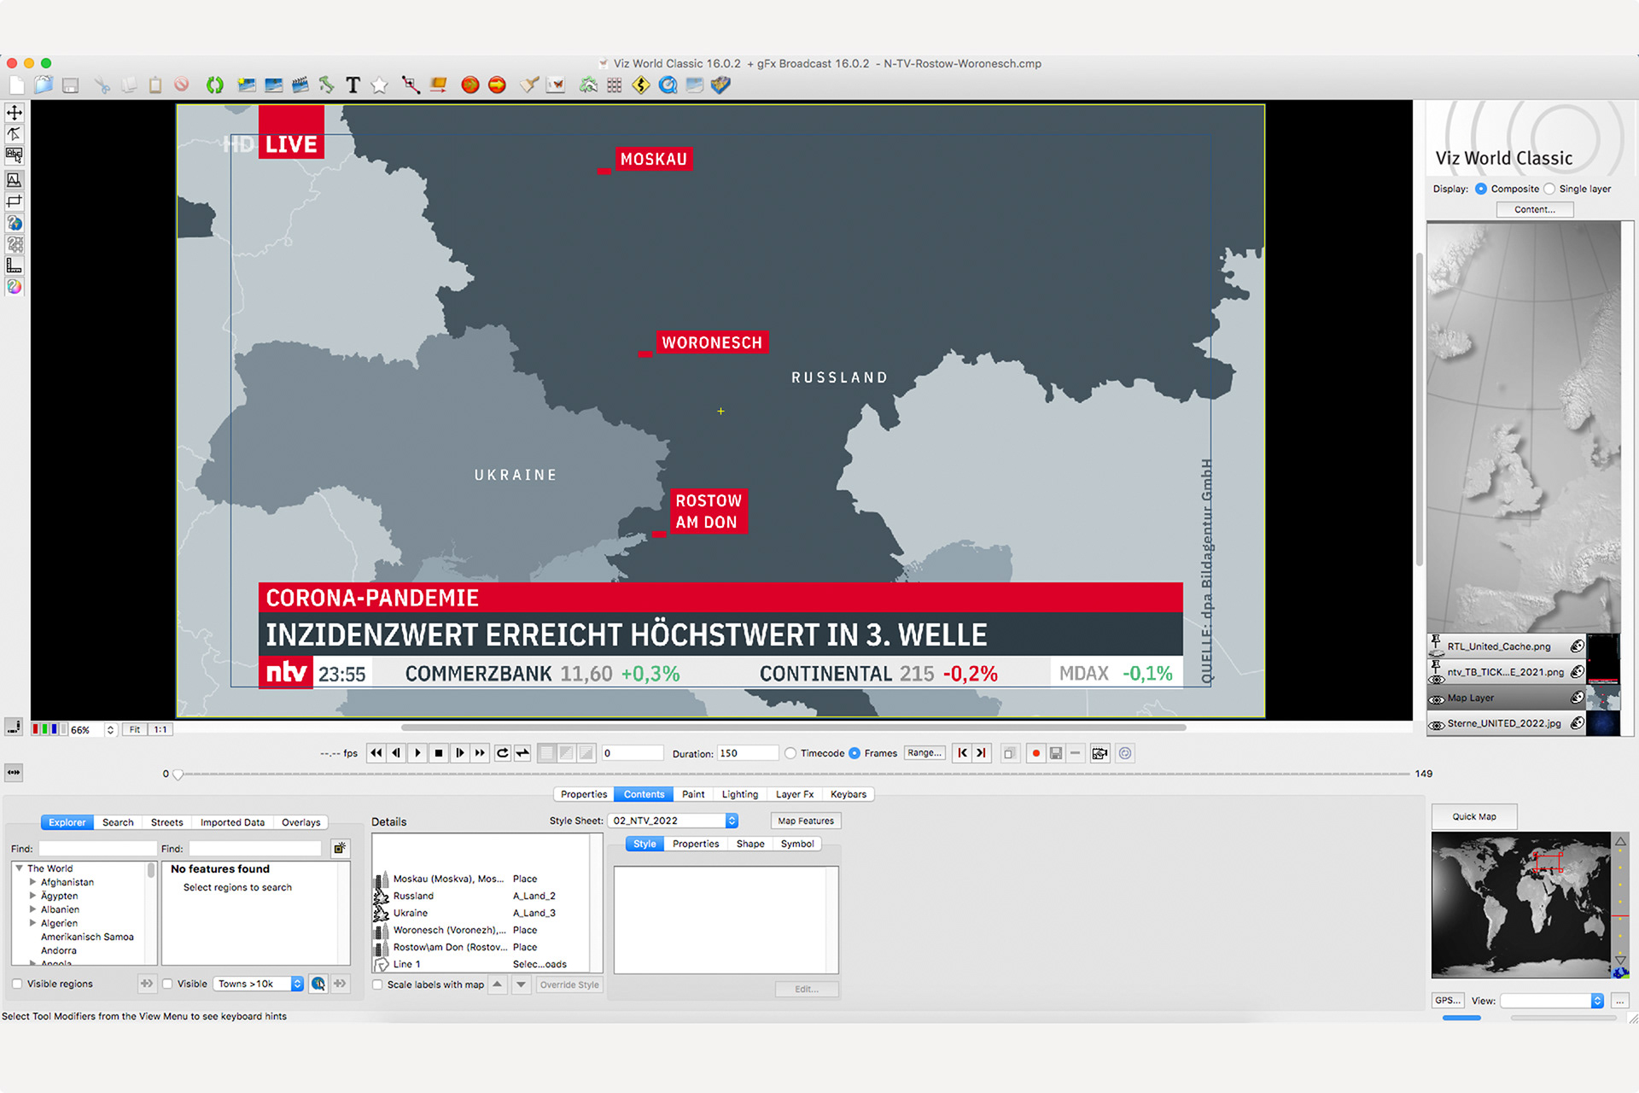Click the snapshot camera icon near record
Image resolution: width=1639 pixels, height=1093 pixels.
click(x=1099, y=753)
